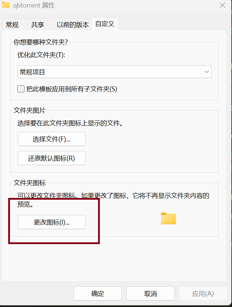
Task: Open the 常规项目 folder type combo box
Action: (x=114, y=72)
